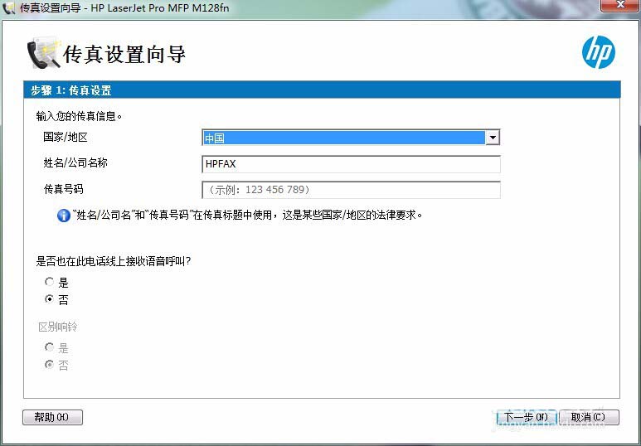Click the 传真号码 label
641x446 pixels.
(x=63, y=189)
